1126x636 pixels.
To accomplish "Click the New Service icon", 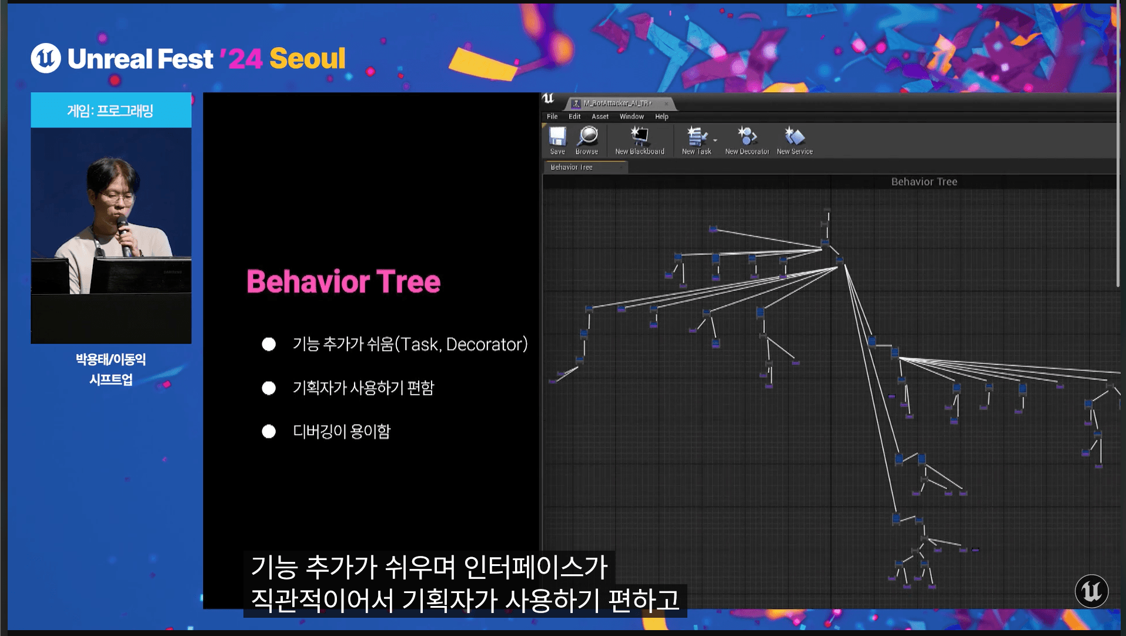I will click(x=794, y=137).
